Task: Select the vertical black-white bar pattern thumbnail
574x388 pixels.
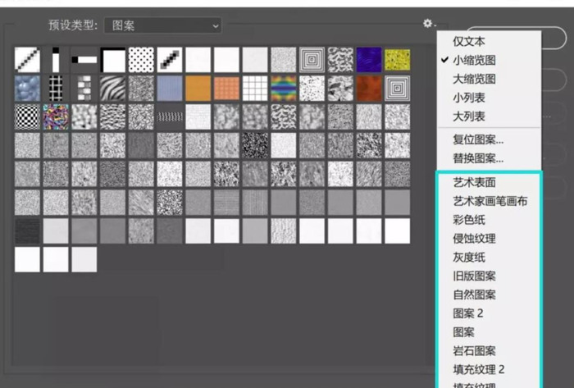Action: coord(56,60)
